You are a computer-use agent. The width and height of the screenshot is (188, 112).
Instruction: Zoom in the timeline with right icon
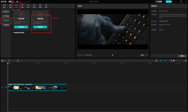(x=185, y=61)
